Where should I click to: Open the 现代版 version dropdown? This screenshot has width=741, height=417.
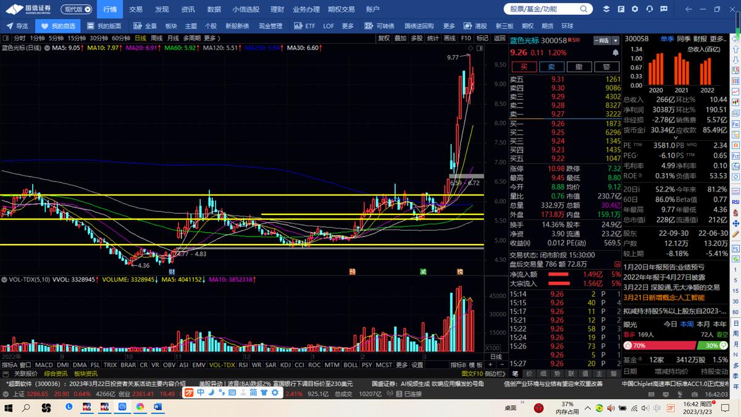(x=78, y=9)
